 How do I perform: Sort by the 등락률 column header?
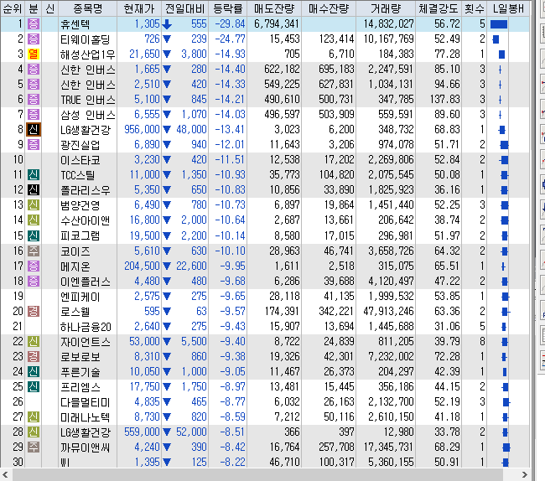click(228, 8)
